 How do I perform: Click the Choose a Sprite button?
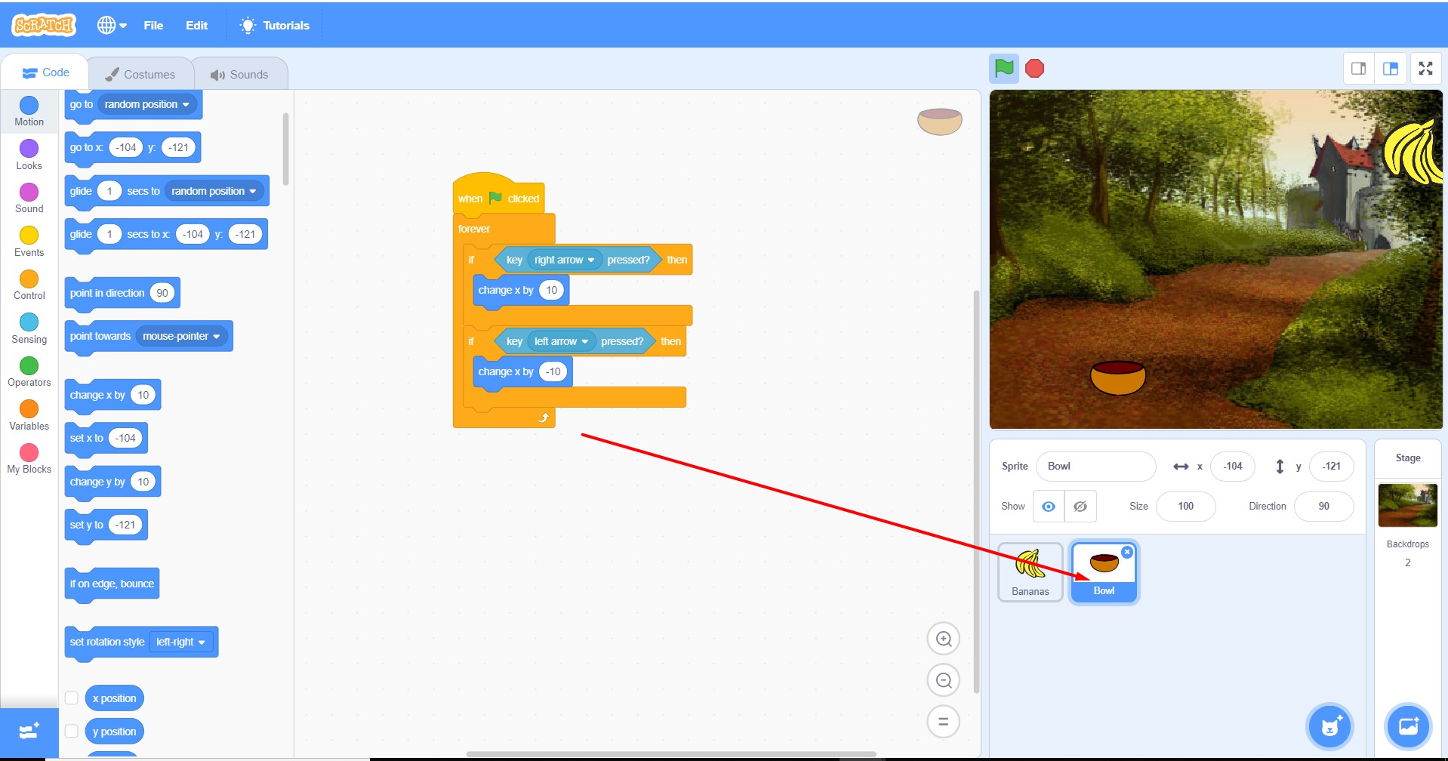[x=1330, y=727]
